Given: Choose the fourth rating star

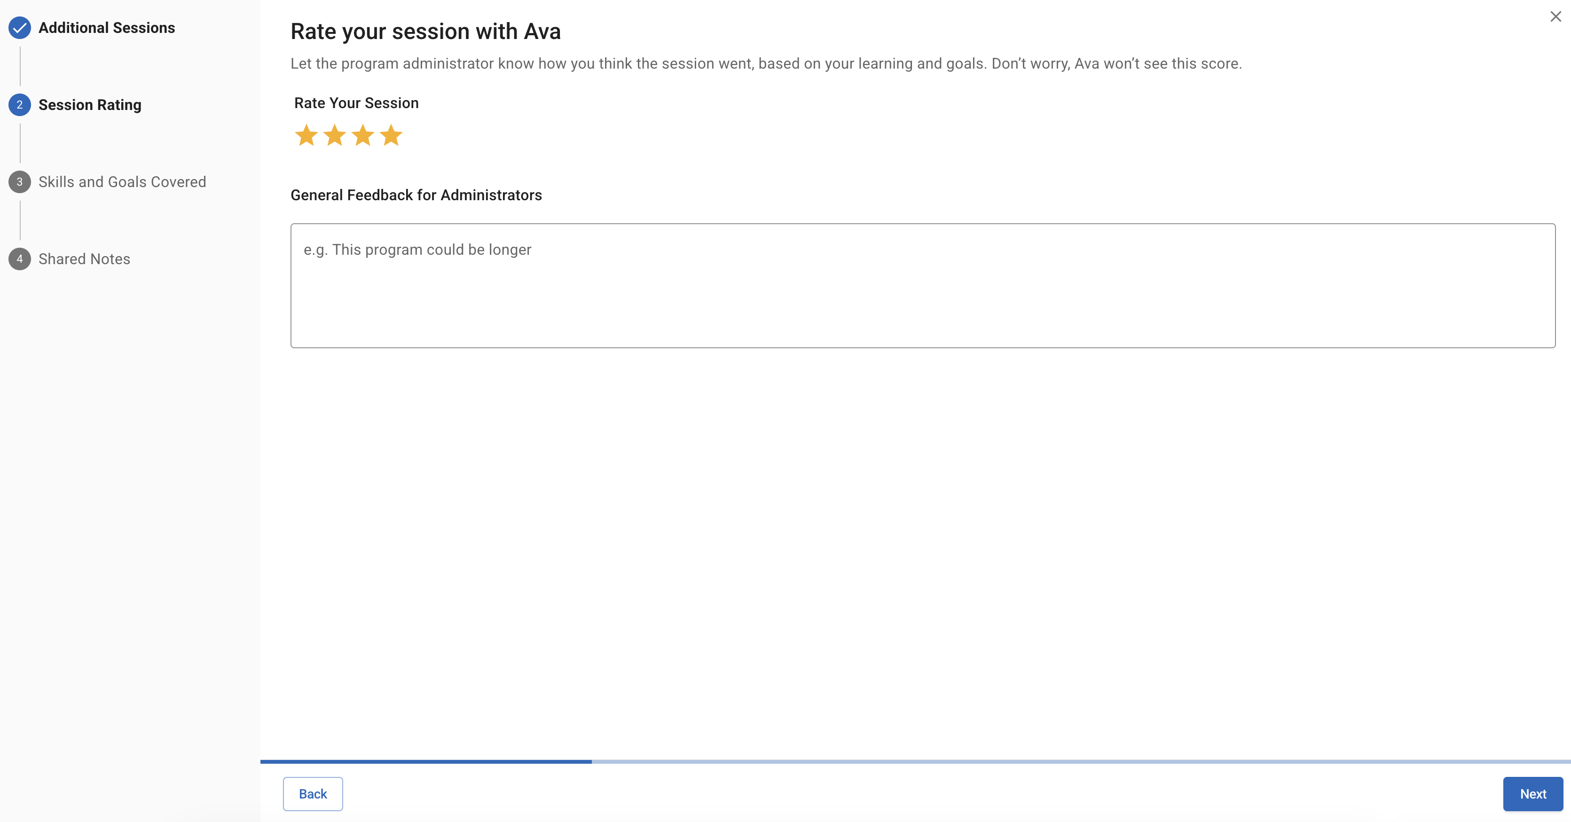Looking at the screenshot, I should (x=391, y=135).
